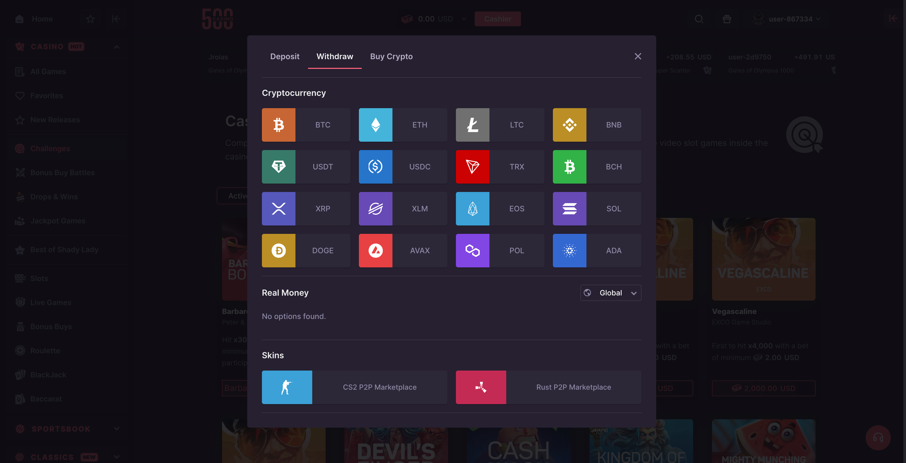The image size is (906, 463).
Task: Choose the ETH cryptocurrency option
Action: click(403, 125)
